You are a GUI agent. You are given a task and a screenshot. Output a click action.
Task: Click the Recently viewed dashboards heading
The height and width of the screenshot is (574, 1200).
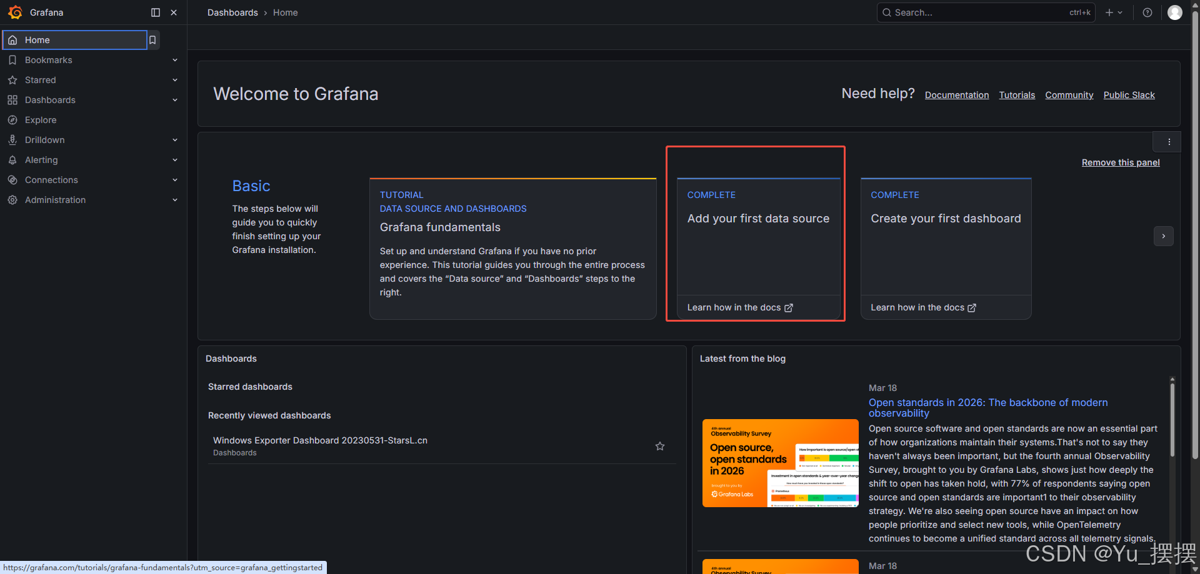coord(269,415)
